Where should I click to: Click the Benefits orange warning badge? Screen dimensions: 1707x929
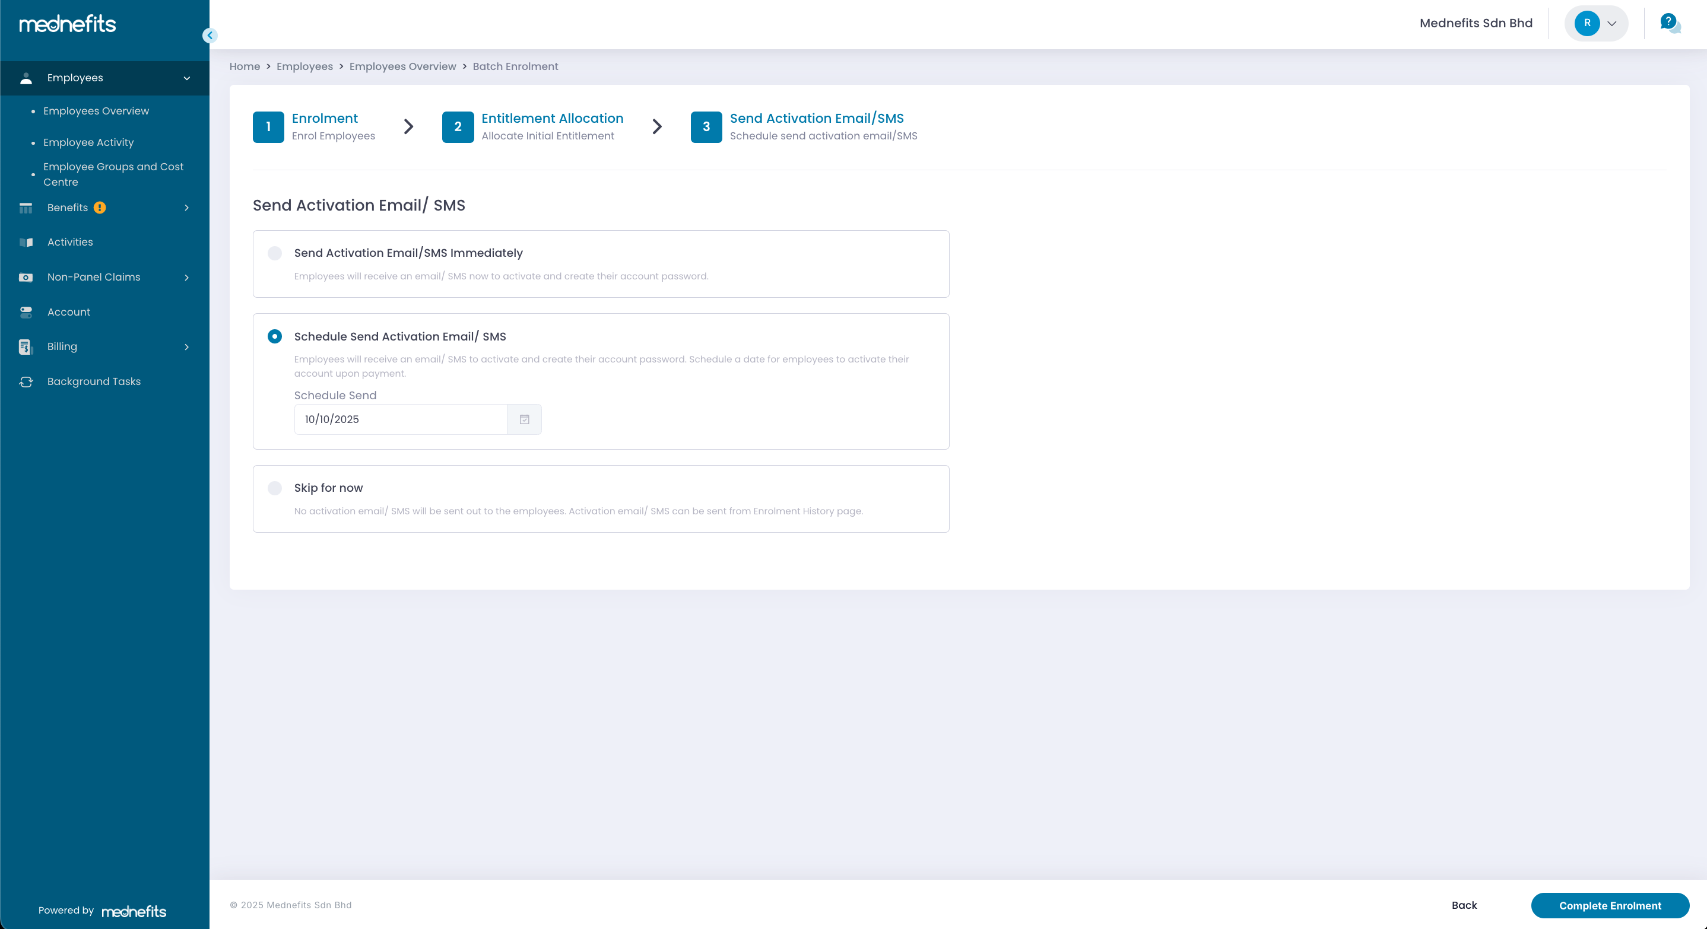tap(100, 208)
